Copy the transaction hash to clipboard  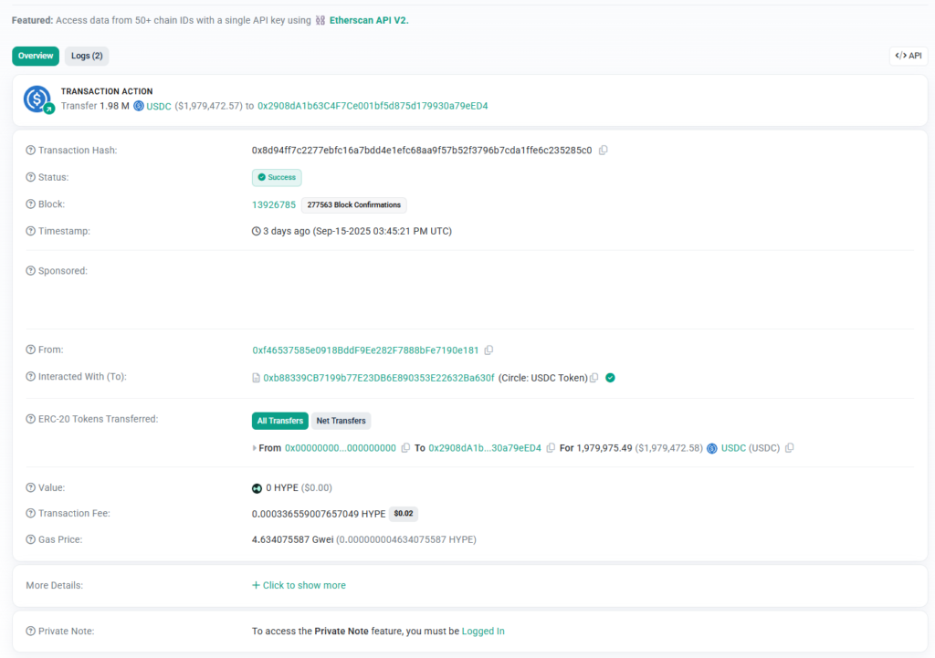(x=603, y=150)
